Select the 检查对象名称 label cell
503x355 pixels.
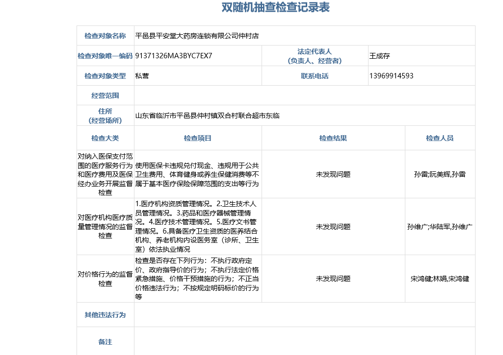(105, 36)
